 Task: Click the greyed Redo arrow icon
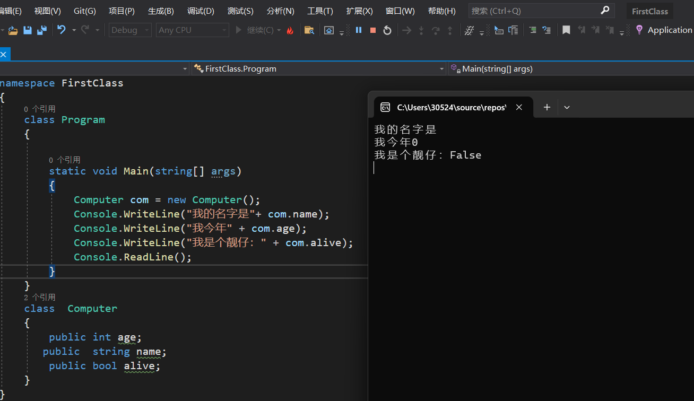pos(85,30)
